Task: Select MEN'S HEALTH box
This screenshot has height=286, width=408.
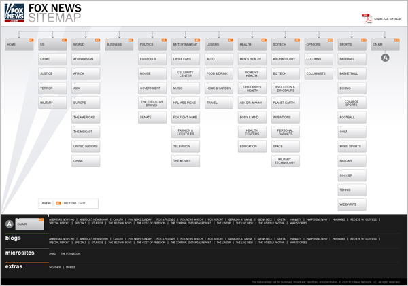Action: [252, 59]
